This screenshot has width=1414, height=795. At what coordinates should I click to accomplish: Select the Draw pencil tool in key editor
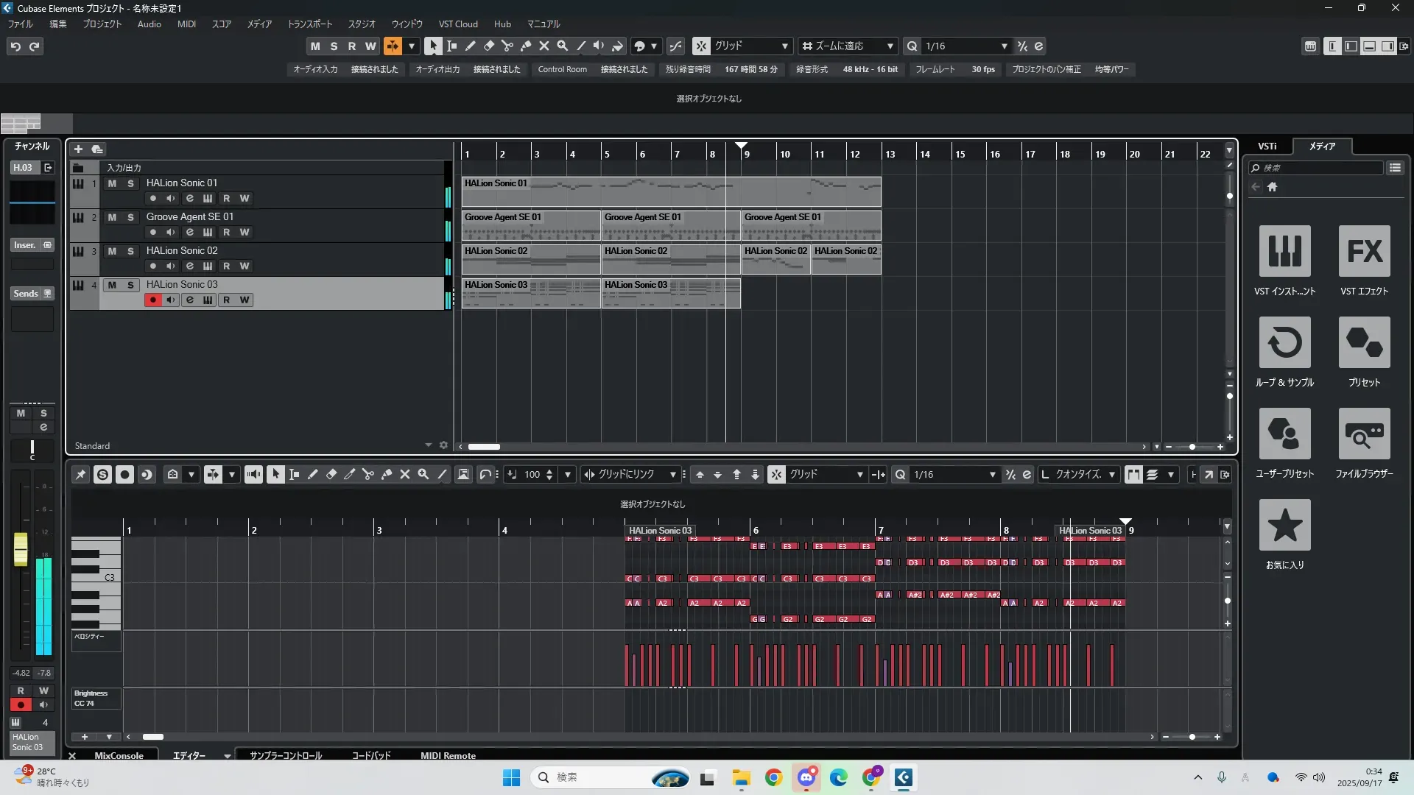click(312, 475)
